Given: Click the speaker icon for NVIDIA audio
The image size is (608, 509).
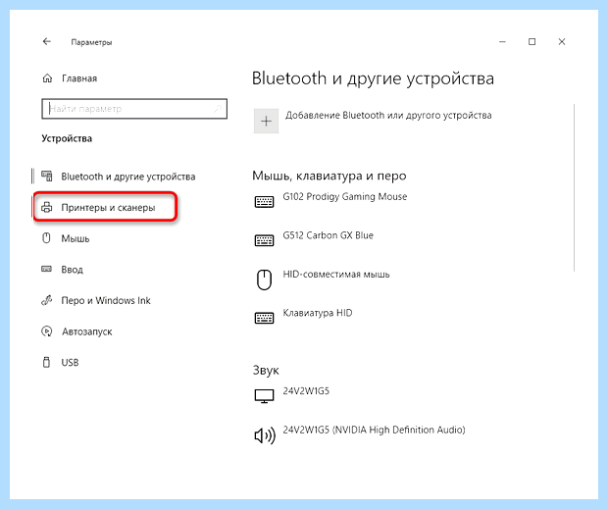Looking at the screenshot, I should [265, 435].
